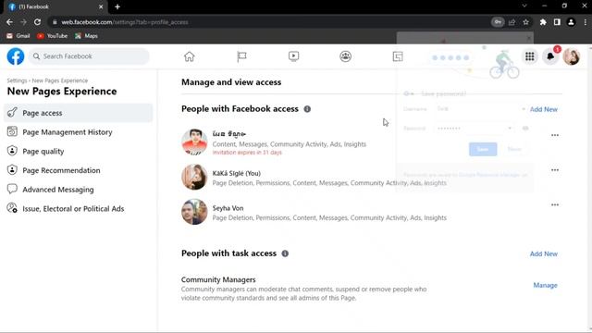
Task: Click the info icon beside People with Facebook access
Action: [x=307, y=109]
